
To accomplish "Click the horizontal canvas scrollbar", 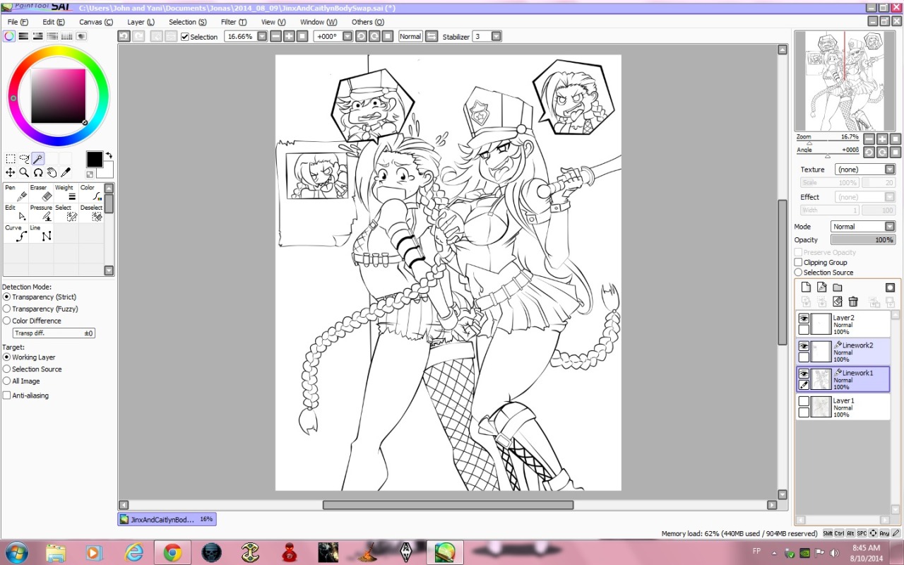I will (448, 505).
